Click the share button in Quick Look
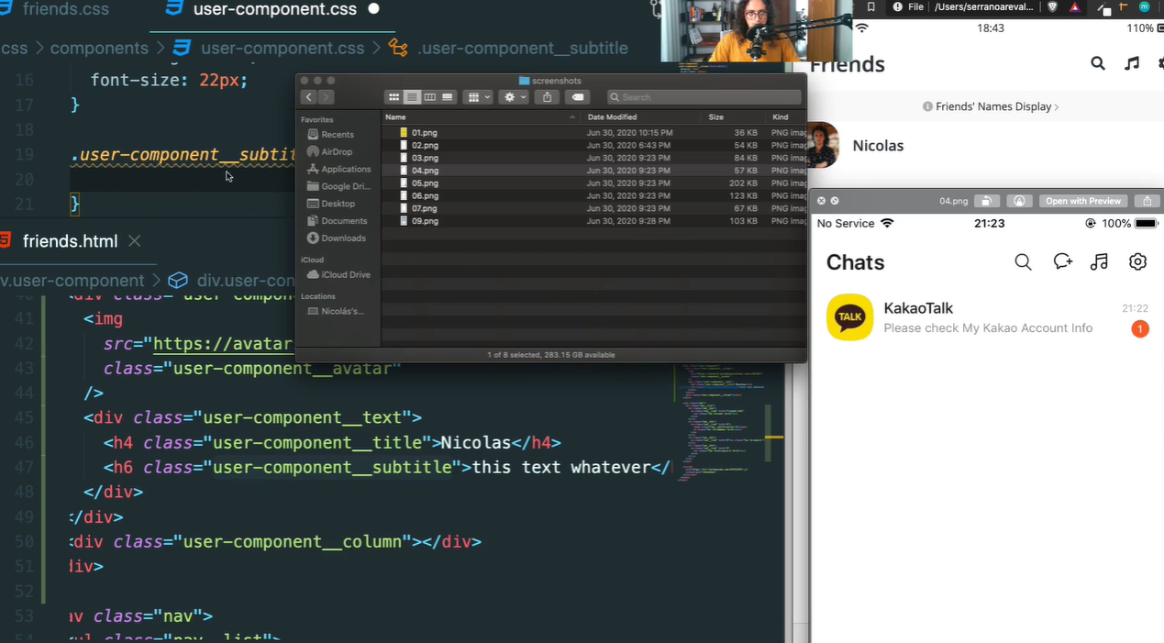Viewport: 1164px width, 643px height. click(1147, 201)
